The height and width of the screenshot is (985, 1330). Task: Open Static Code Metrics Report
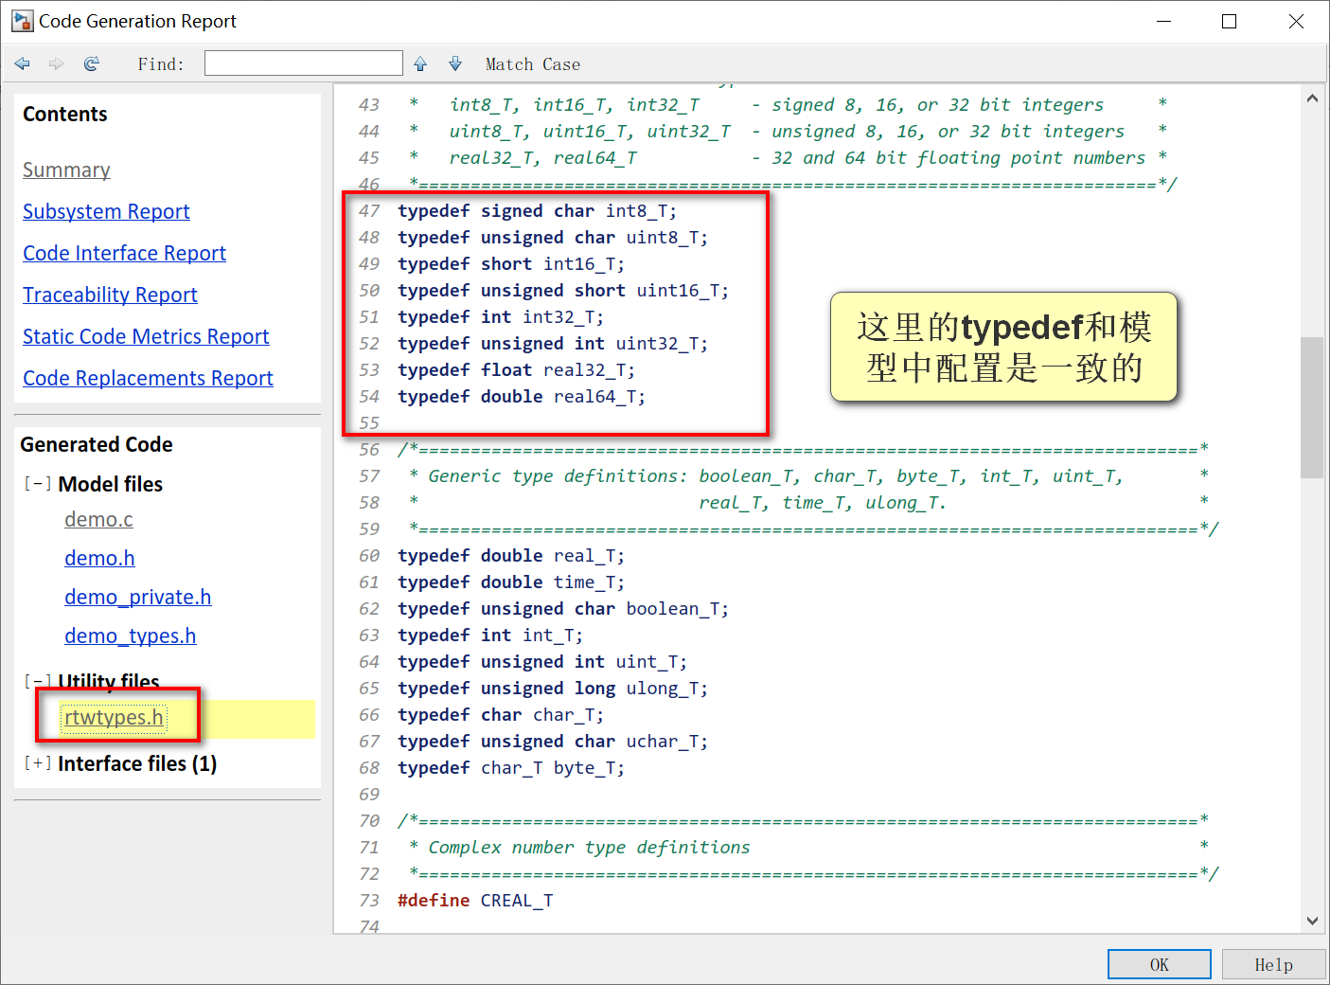click(146, 336)
